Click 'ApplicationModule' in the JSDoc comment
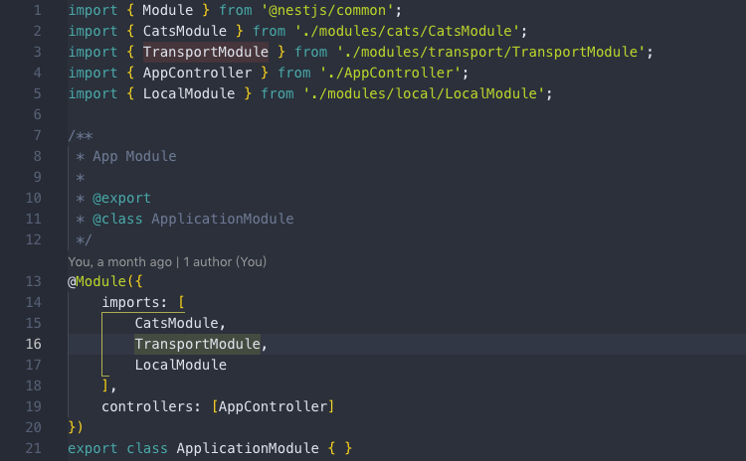This screenshot has height=461, width=746. point(223,220)
